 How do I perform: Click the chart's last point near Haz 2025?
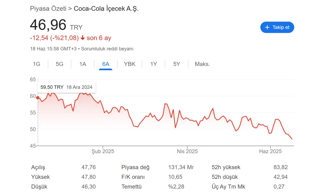click(x=292, y=139)
